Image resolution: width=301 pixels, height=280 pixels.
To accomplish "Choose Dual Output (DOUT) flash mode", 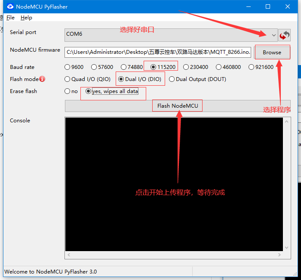I will pos(197,79).
